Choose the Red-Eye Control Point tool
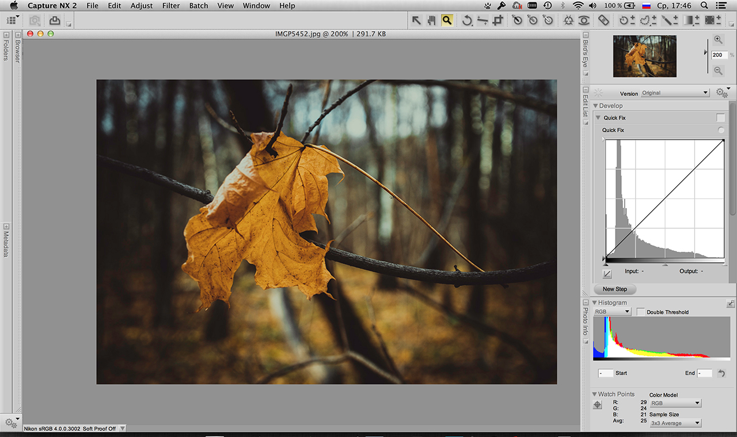Viewport: 737px width, 437px height. pyautogui.click(x=584, y=21)
